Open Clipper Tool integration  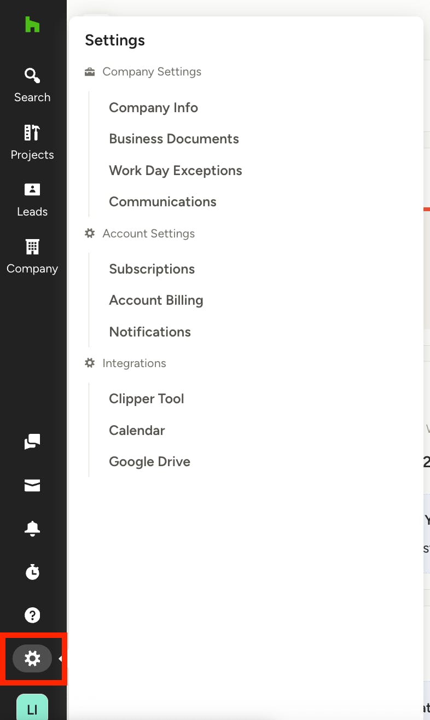click(147, 399)
